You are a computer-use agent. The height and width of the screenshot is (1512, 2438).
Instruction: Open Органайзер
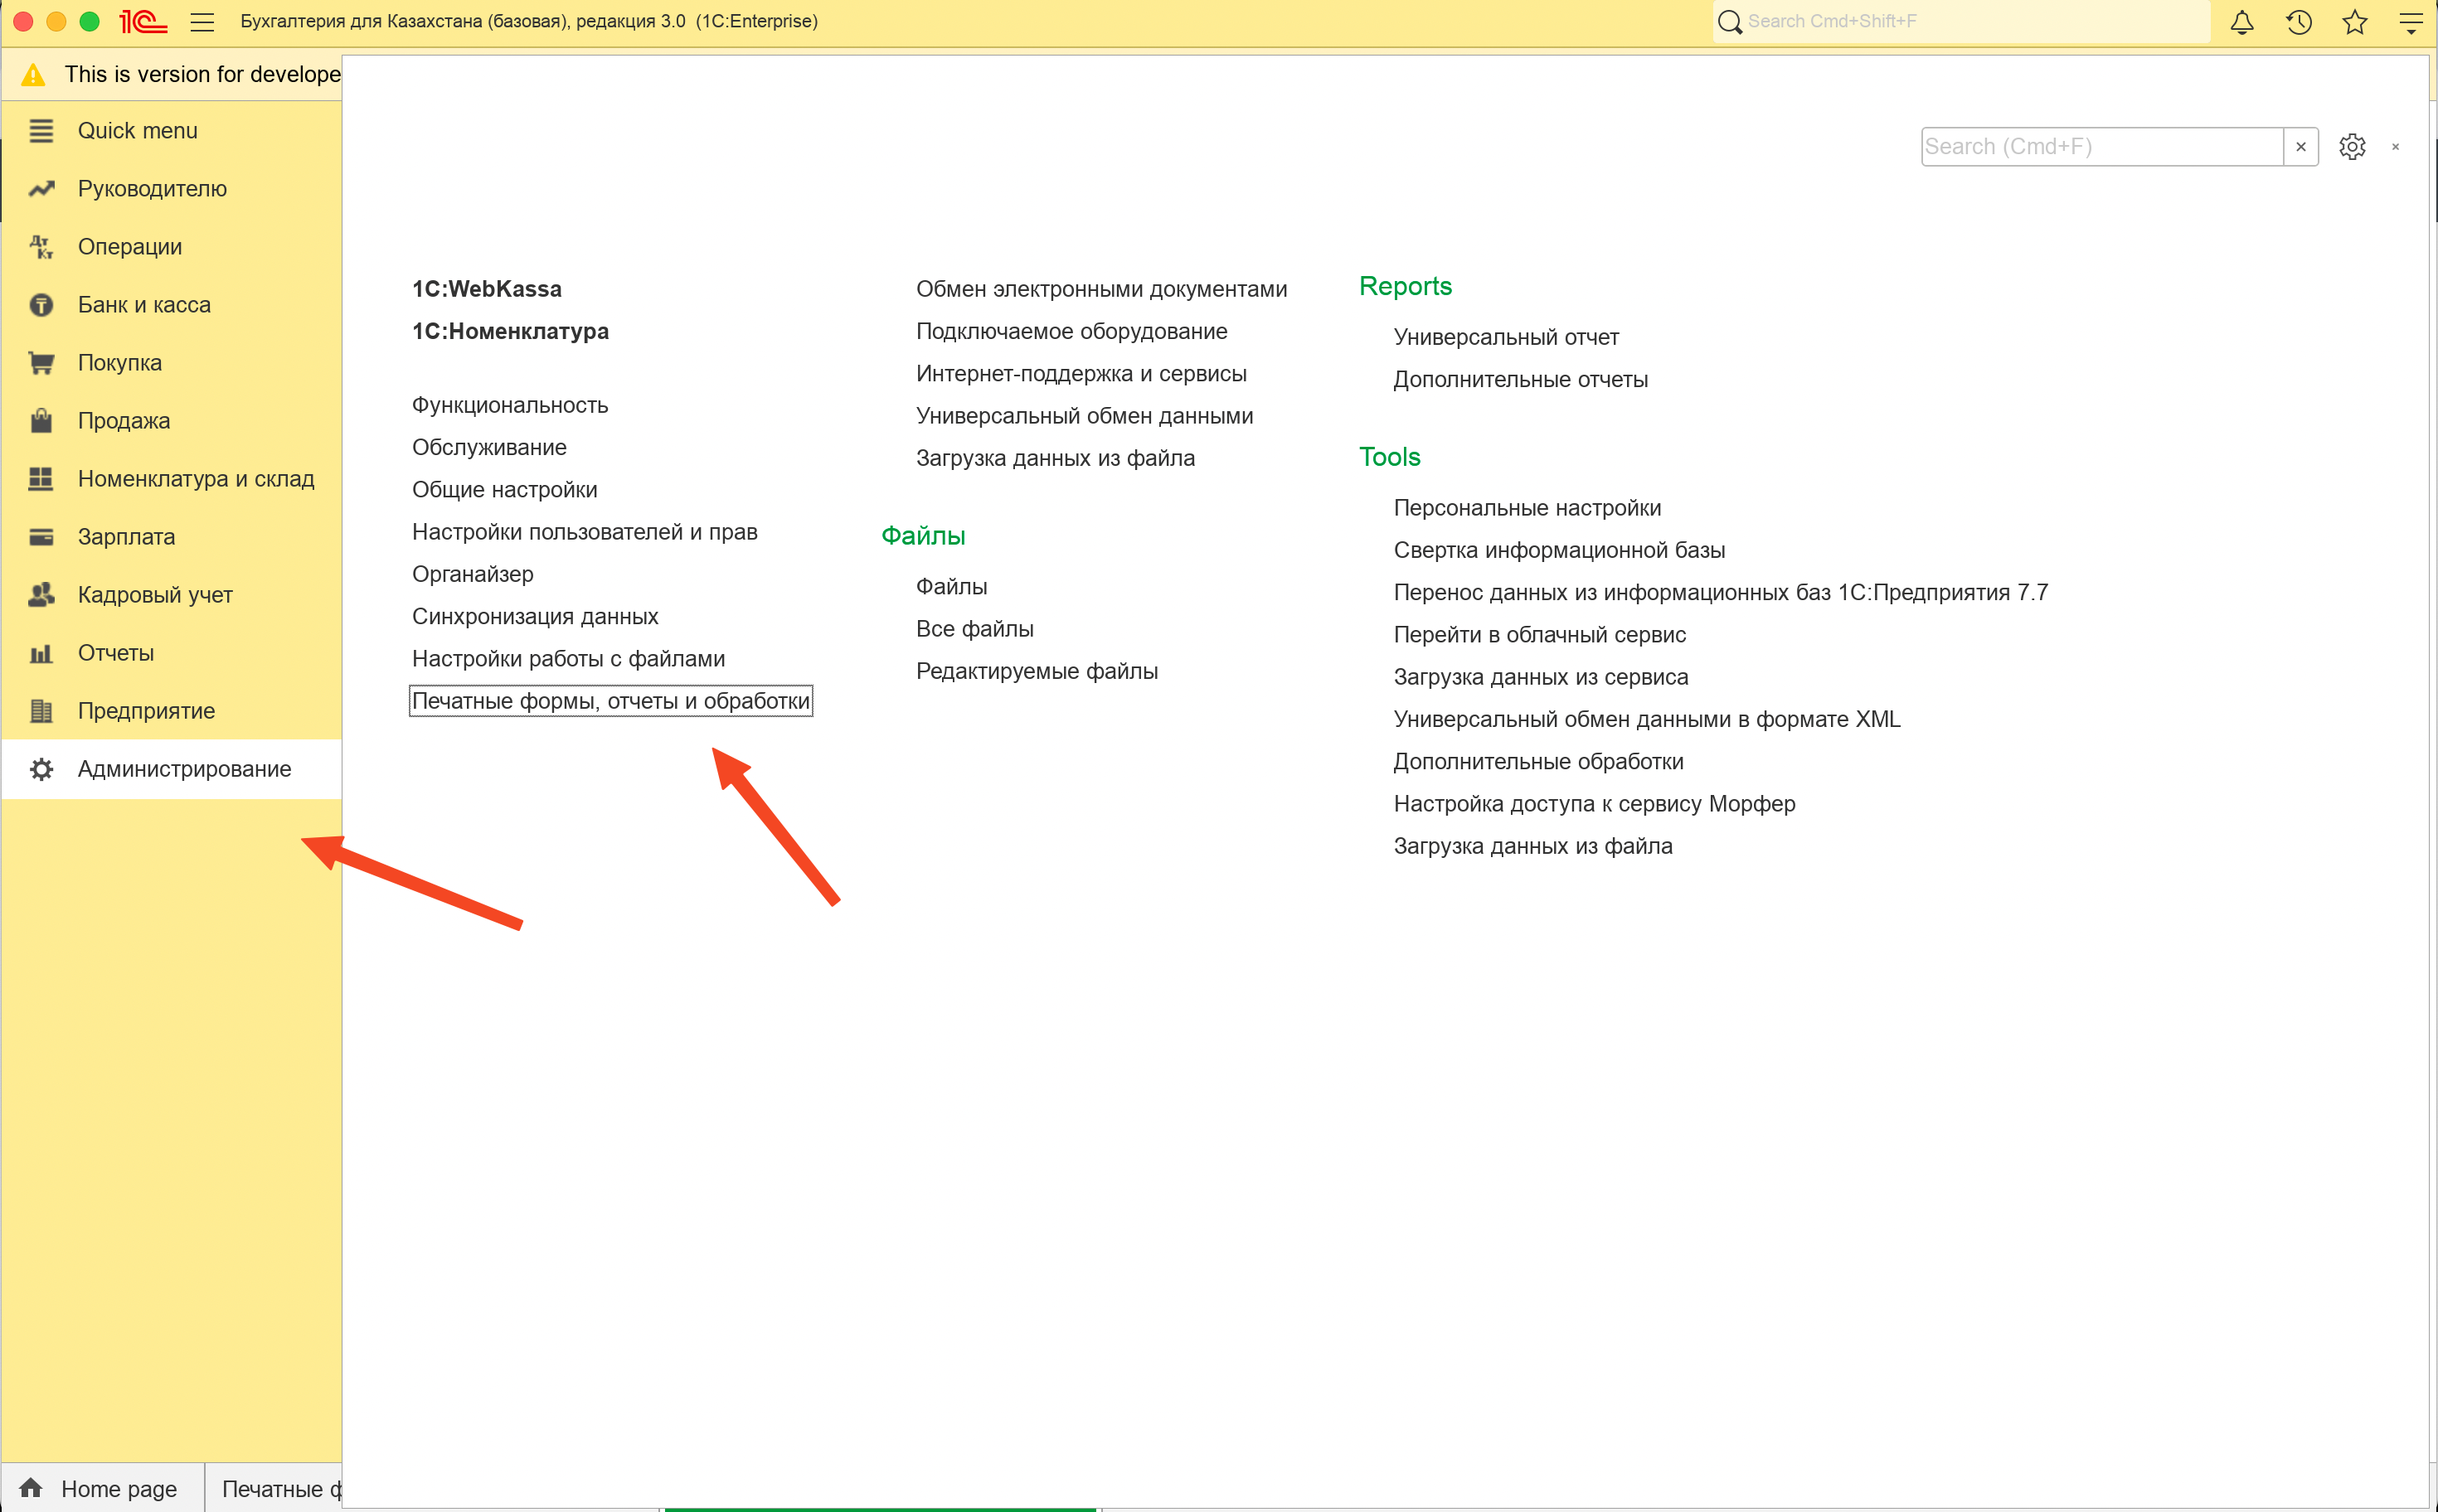pyautogui.click(x=472, y=574)
